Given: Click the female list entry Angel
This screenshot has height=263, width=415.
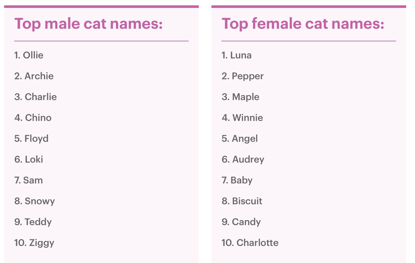Looking at the screenshot, I should tap(240, 139).
